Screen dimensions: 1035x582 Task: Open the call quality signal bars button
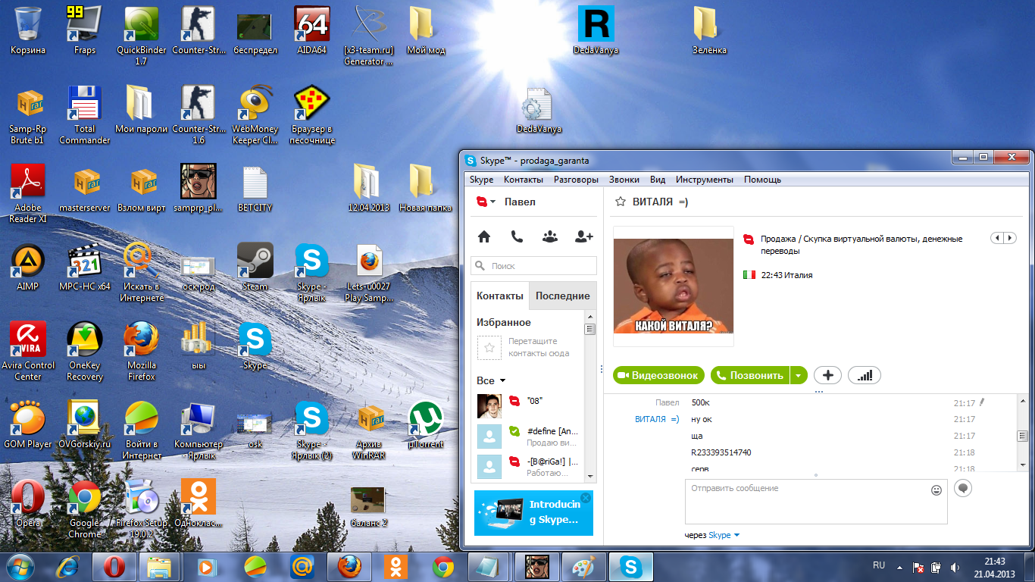tap(865, 375)
